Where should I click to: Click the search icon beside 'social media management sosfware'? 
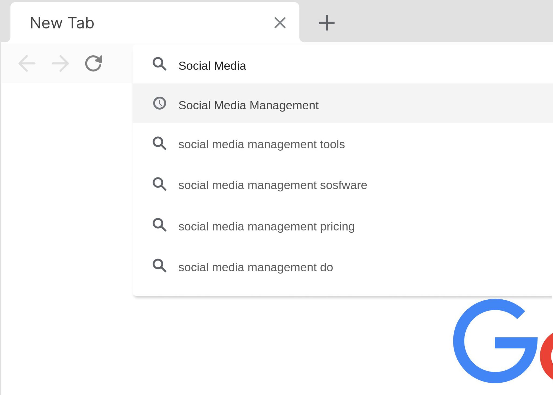point(159,185)
